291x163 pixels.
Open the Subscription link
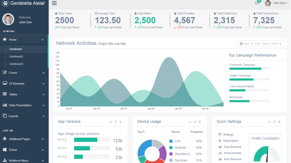pyautogui.click(x=231, y=141)
